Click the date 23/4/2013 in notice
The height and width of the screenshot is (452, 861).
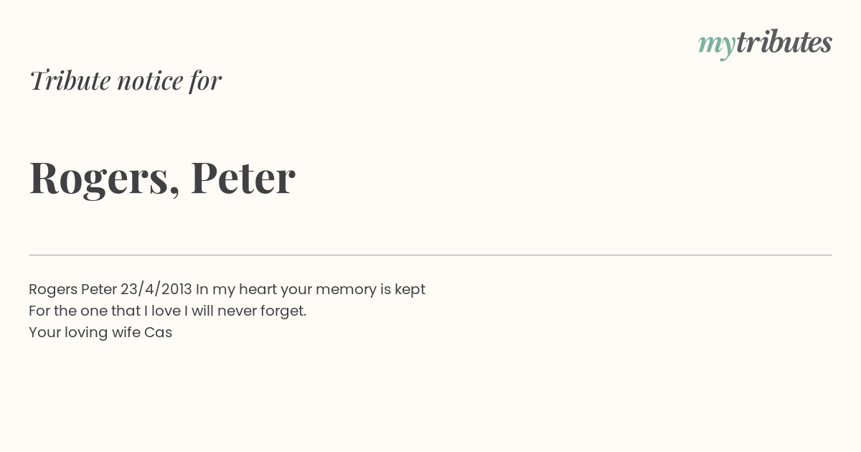coord(156,289)
